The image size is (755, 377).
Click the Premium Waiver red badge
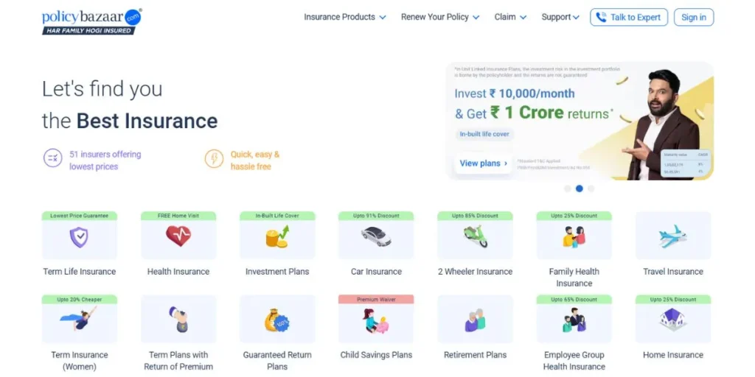[376, 299]
